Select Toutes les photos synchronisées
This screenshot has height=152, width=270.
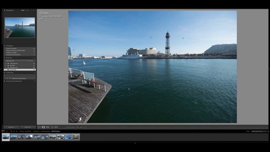pyautogui.click(x=20, y=51)
